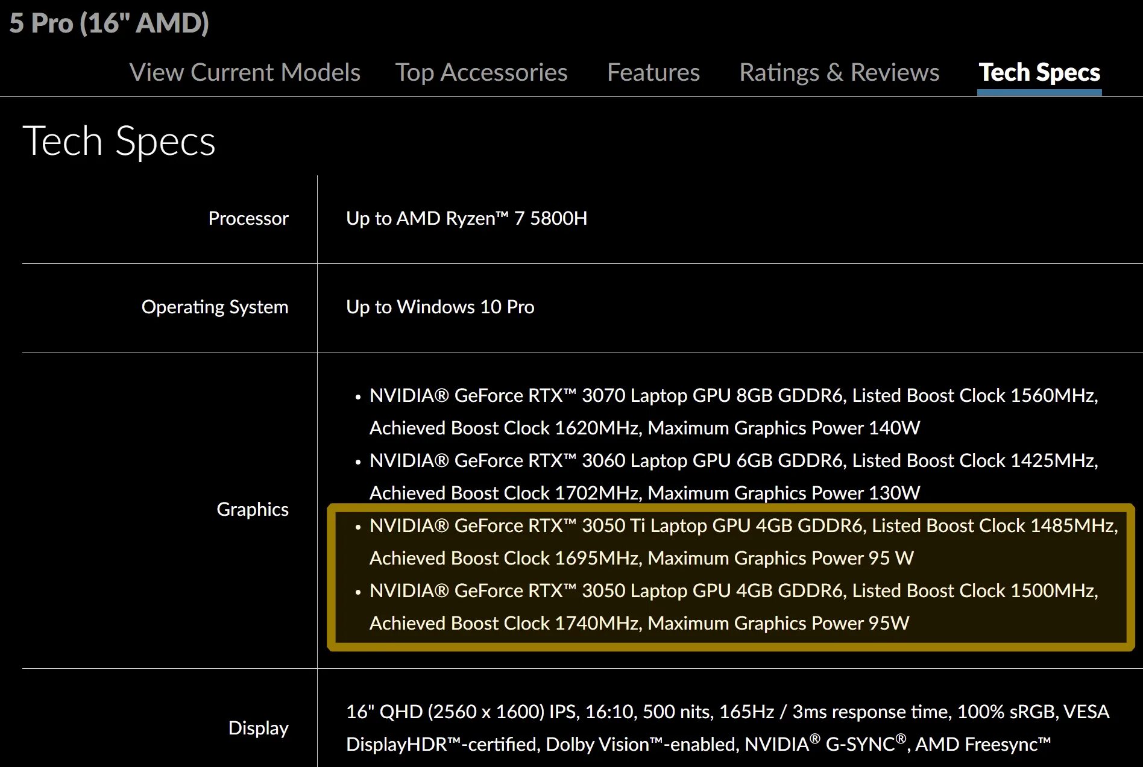Screen dimensions: 1143x767
Task: Click the RTX 3060 Laptop GPU list entry
Action: (733, 460)
